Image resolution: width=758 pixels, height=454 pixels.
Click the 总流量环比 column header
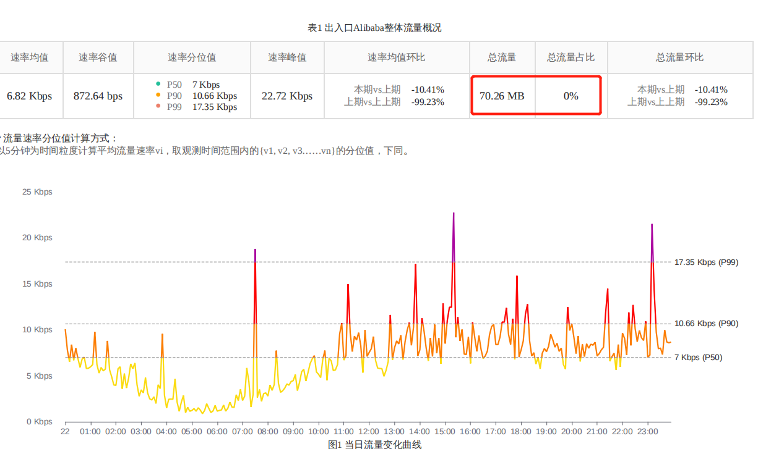point(679,57)
